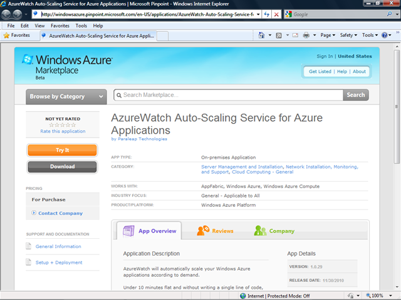Viewport: 401px width, 300px height.
Task: Click the zoom magnifier icon in the status bar
Action: pyautogui.click(x=368, y=296)
